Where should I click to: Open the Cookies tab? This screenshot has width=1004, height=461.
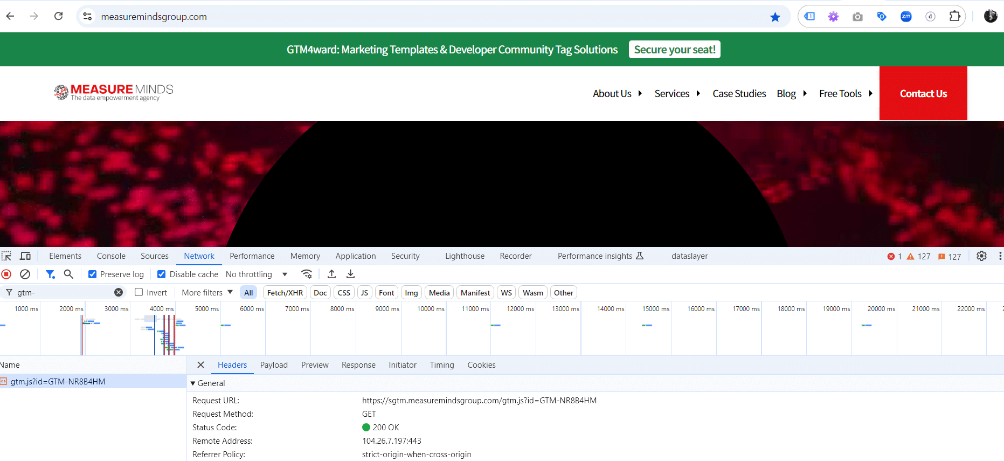481,365
